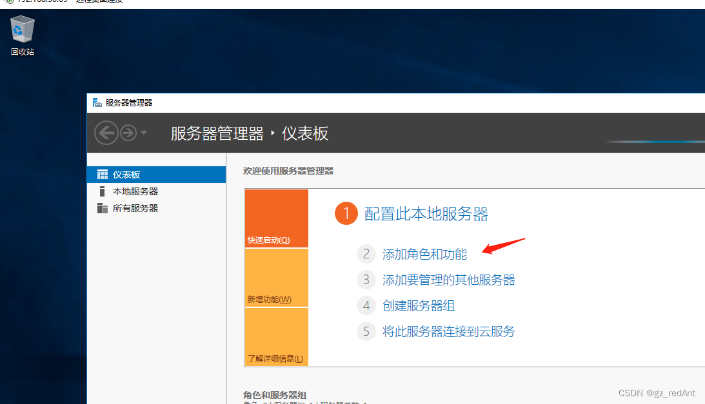Open the Recycle Bin desktop icon
This screenshot has width=705, height=404.
[x=23, y=36]
